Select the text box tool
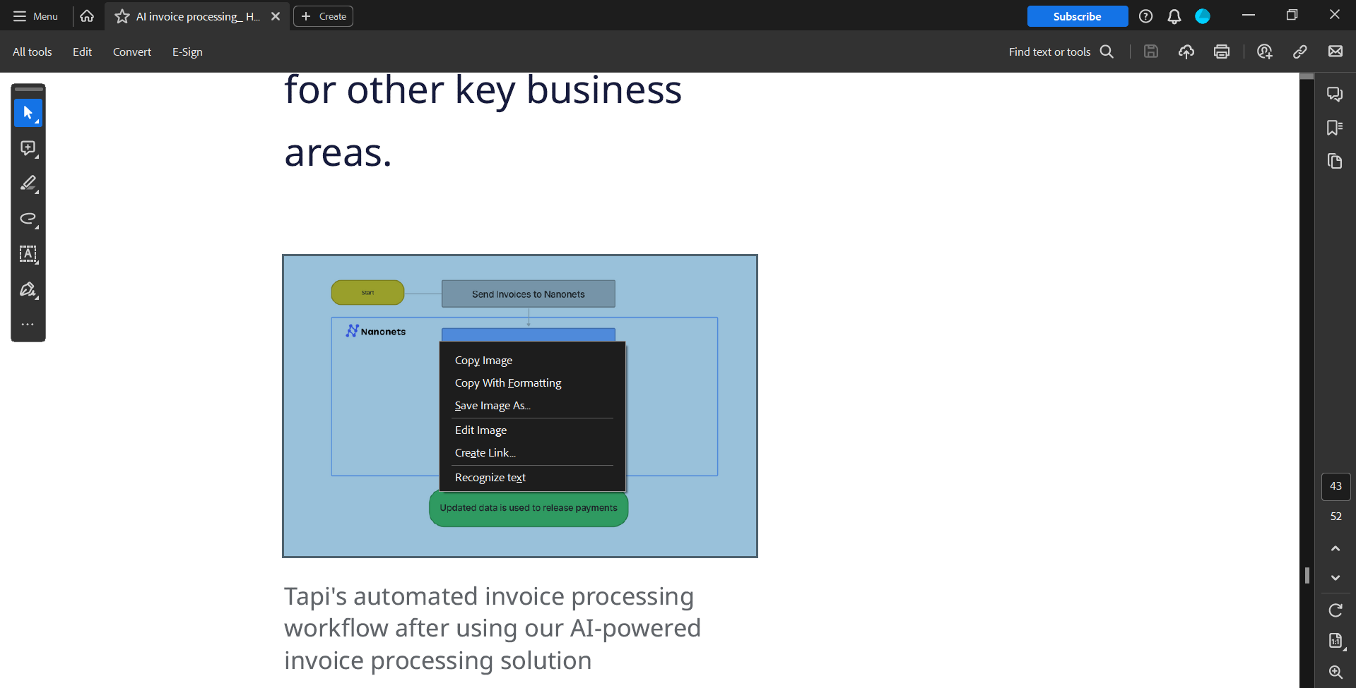 [x=28, y=254]
